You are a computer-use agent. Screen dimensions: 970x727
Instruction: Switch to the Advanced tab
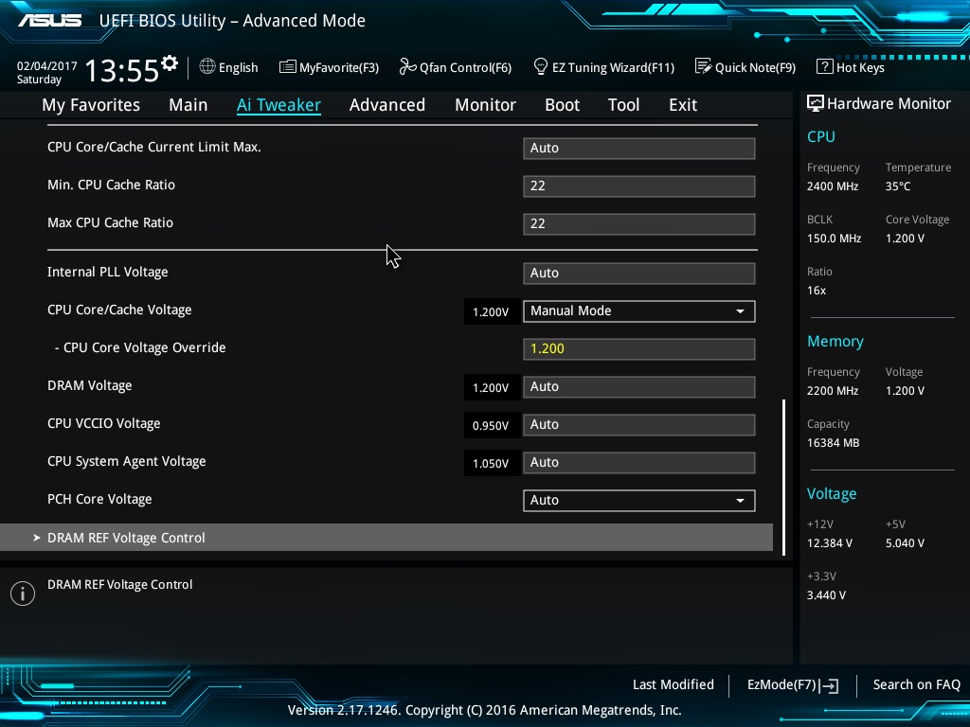(387, 105)
